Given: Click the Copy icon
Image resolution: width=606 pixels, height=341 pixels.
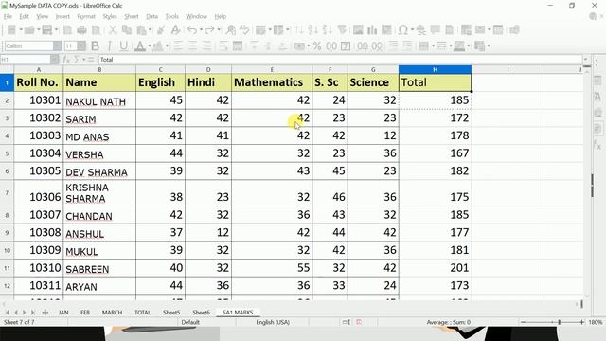Looking at the screenshot, I should click(x=127, y=29).
